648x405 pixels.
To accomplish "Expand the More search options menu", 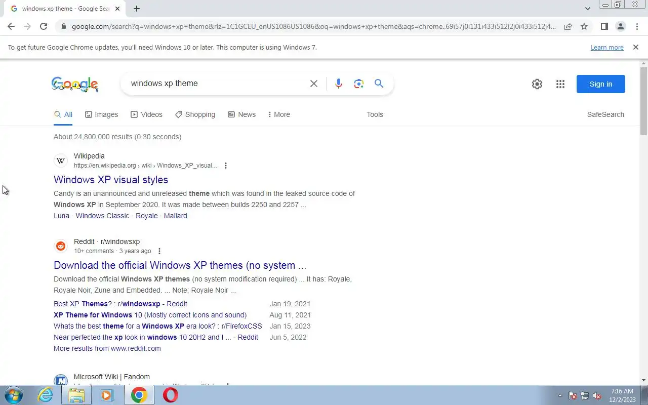I will pos(279,114).
